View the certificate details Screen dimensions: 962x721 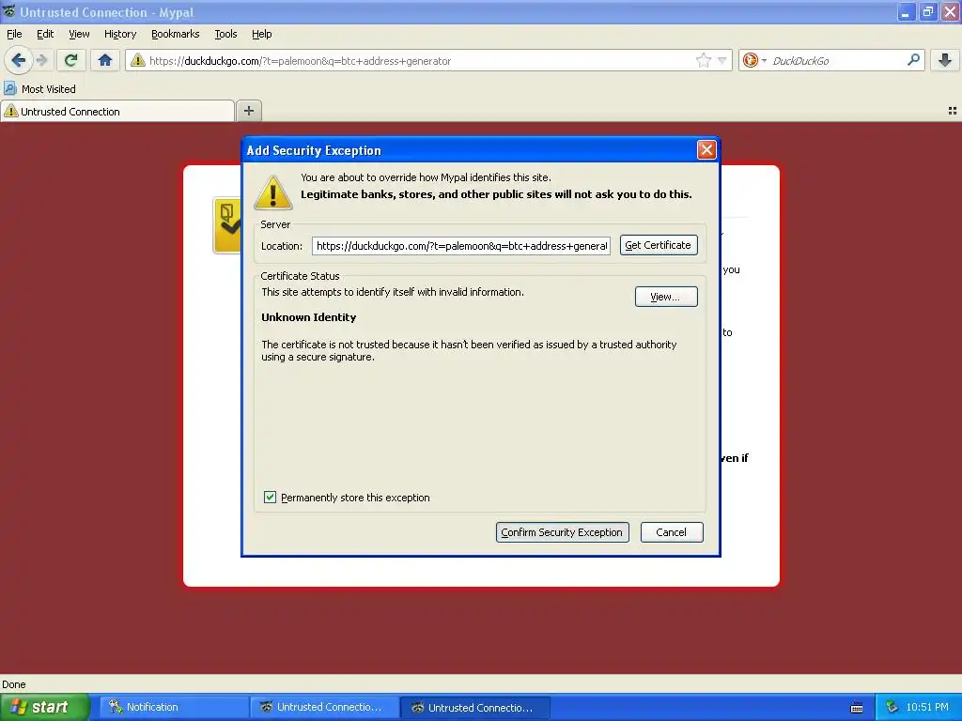[666, 297]
